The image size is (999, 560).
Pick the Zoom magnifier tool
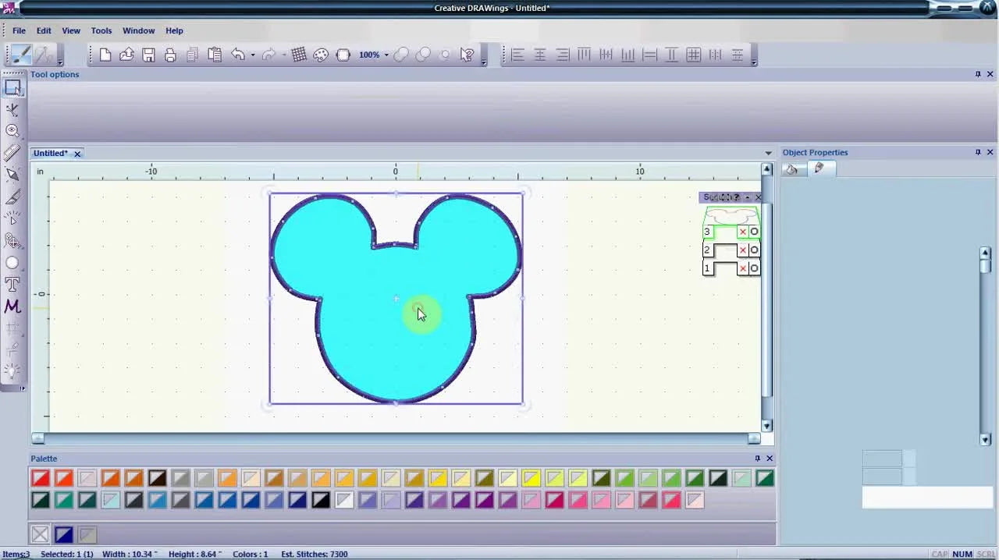(x=12, y=131)
